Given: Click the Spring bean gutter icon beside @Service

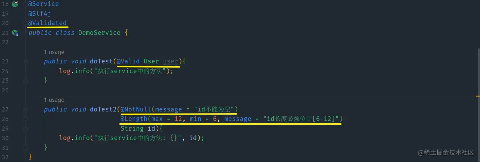Looking at the screenshot, I should coord(15,4).
